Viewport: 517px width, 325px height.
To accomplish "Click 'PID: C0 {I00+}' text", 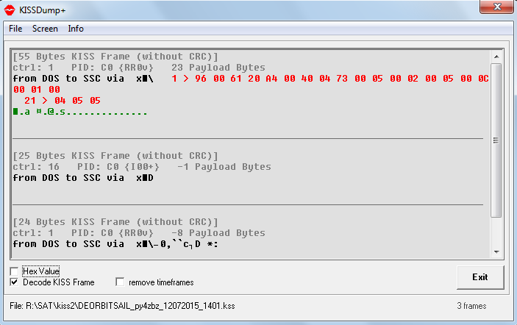I will point(118,167).
